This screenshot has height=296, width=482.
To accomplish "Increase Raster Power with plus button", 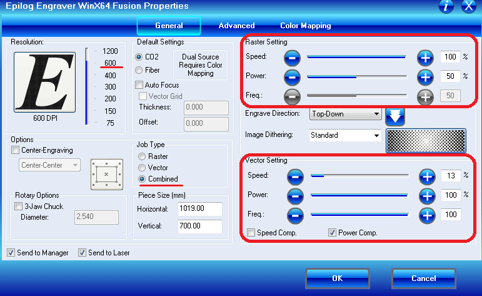I will point(426,77).
